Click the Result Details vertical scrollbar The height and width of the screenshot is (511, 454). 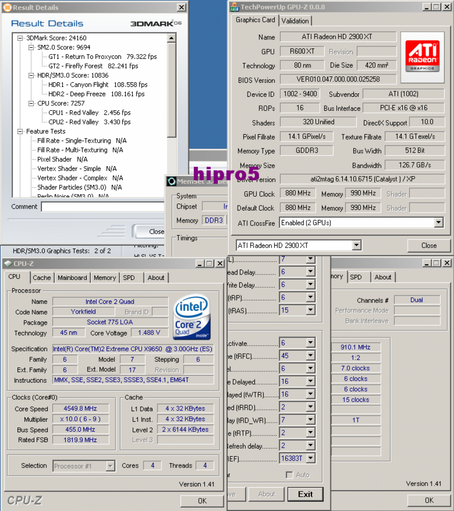(172, 115)
